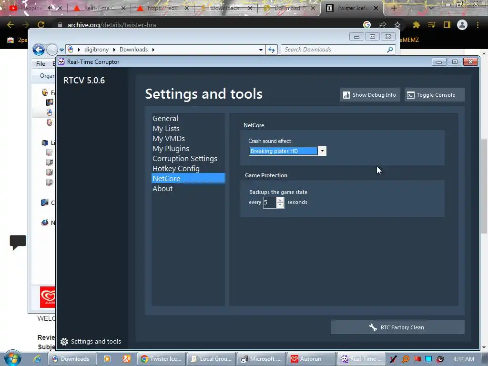
Task: Click the Chrome share page icon
Action: tap(383, 25)
